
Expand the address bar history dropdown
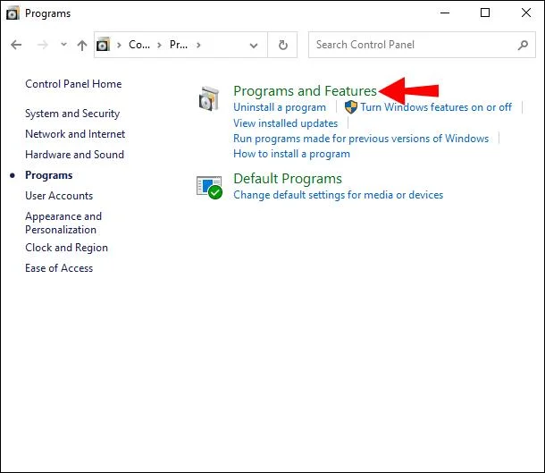[x=254, y=46]
